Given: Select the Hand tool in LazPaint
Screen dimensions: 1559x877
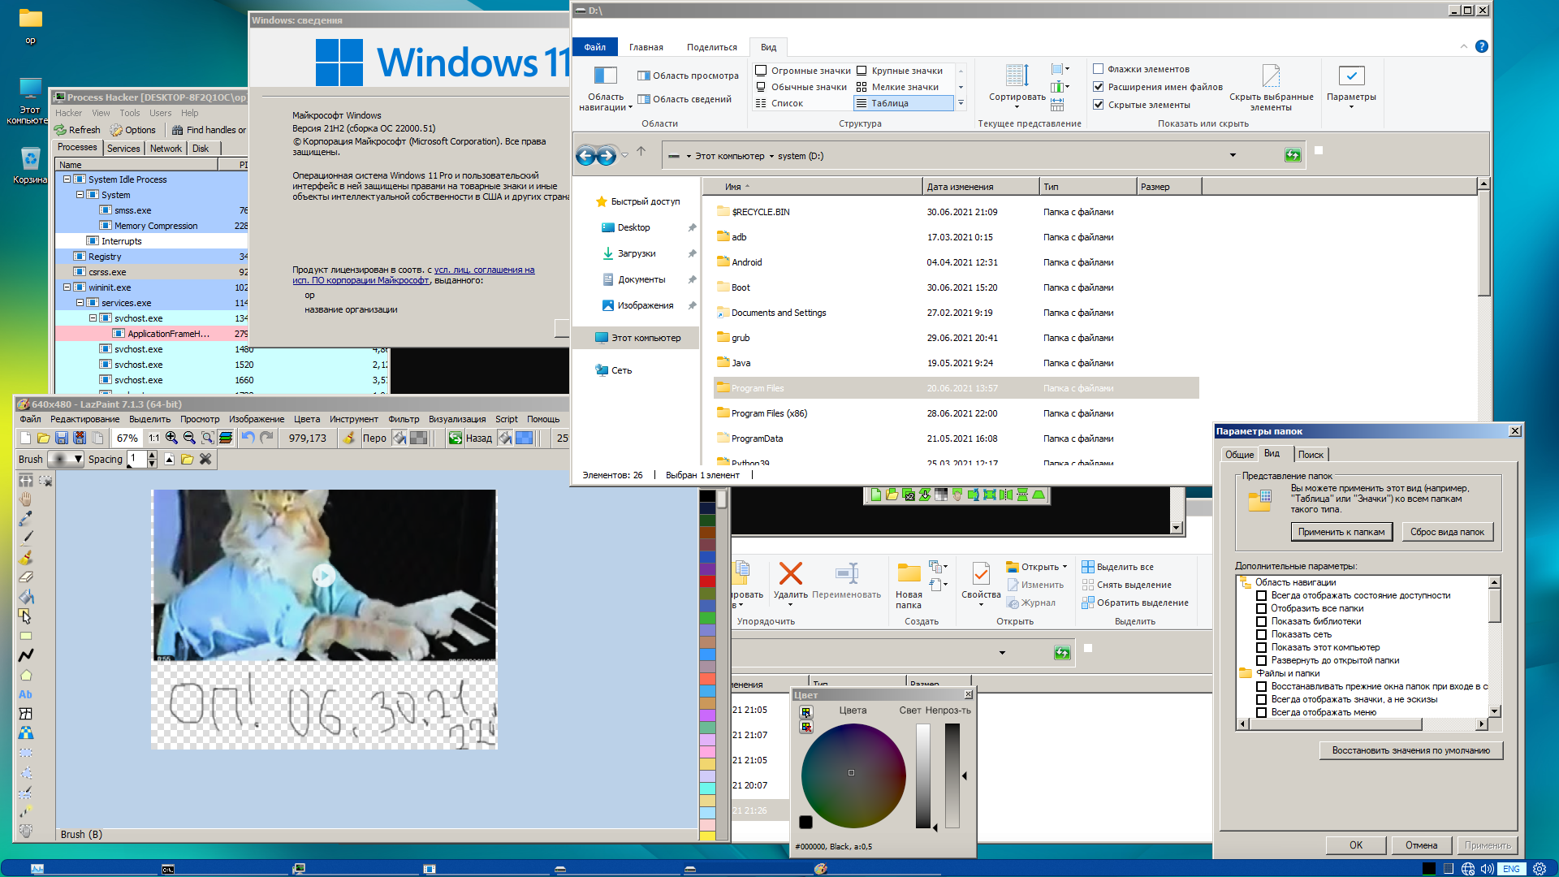Looking at the screenshot, I should point(26,499).
